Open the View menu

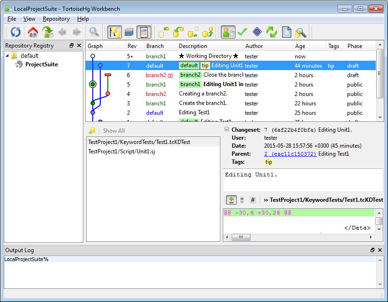29,19
